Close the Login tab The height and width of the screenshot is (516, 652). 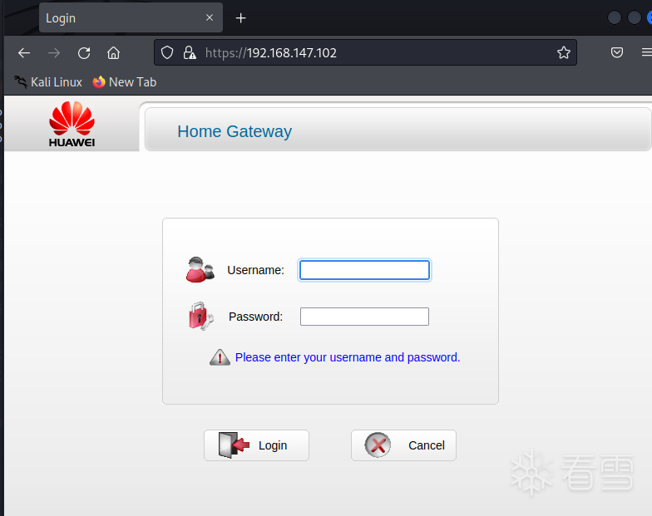point(210,17)
